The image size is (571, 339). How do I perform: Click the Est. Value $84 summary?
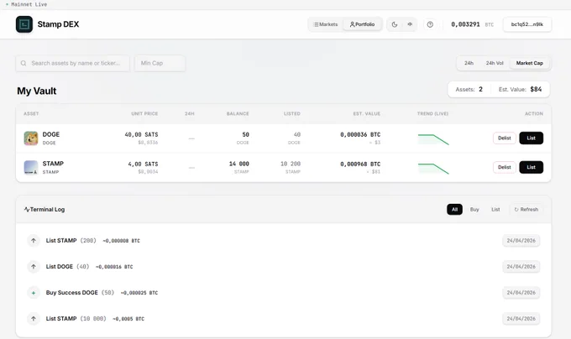pos(520,90)
